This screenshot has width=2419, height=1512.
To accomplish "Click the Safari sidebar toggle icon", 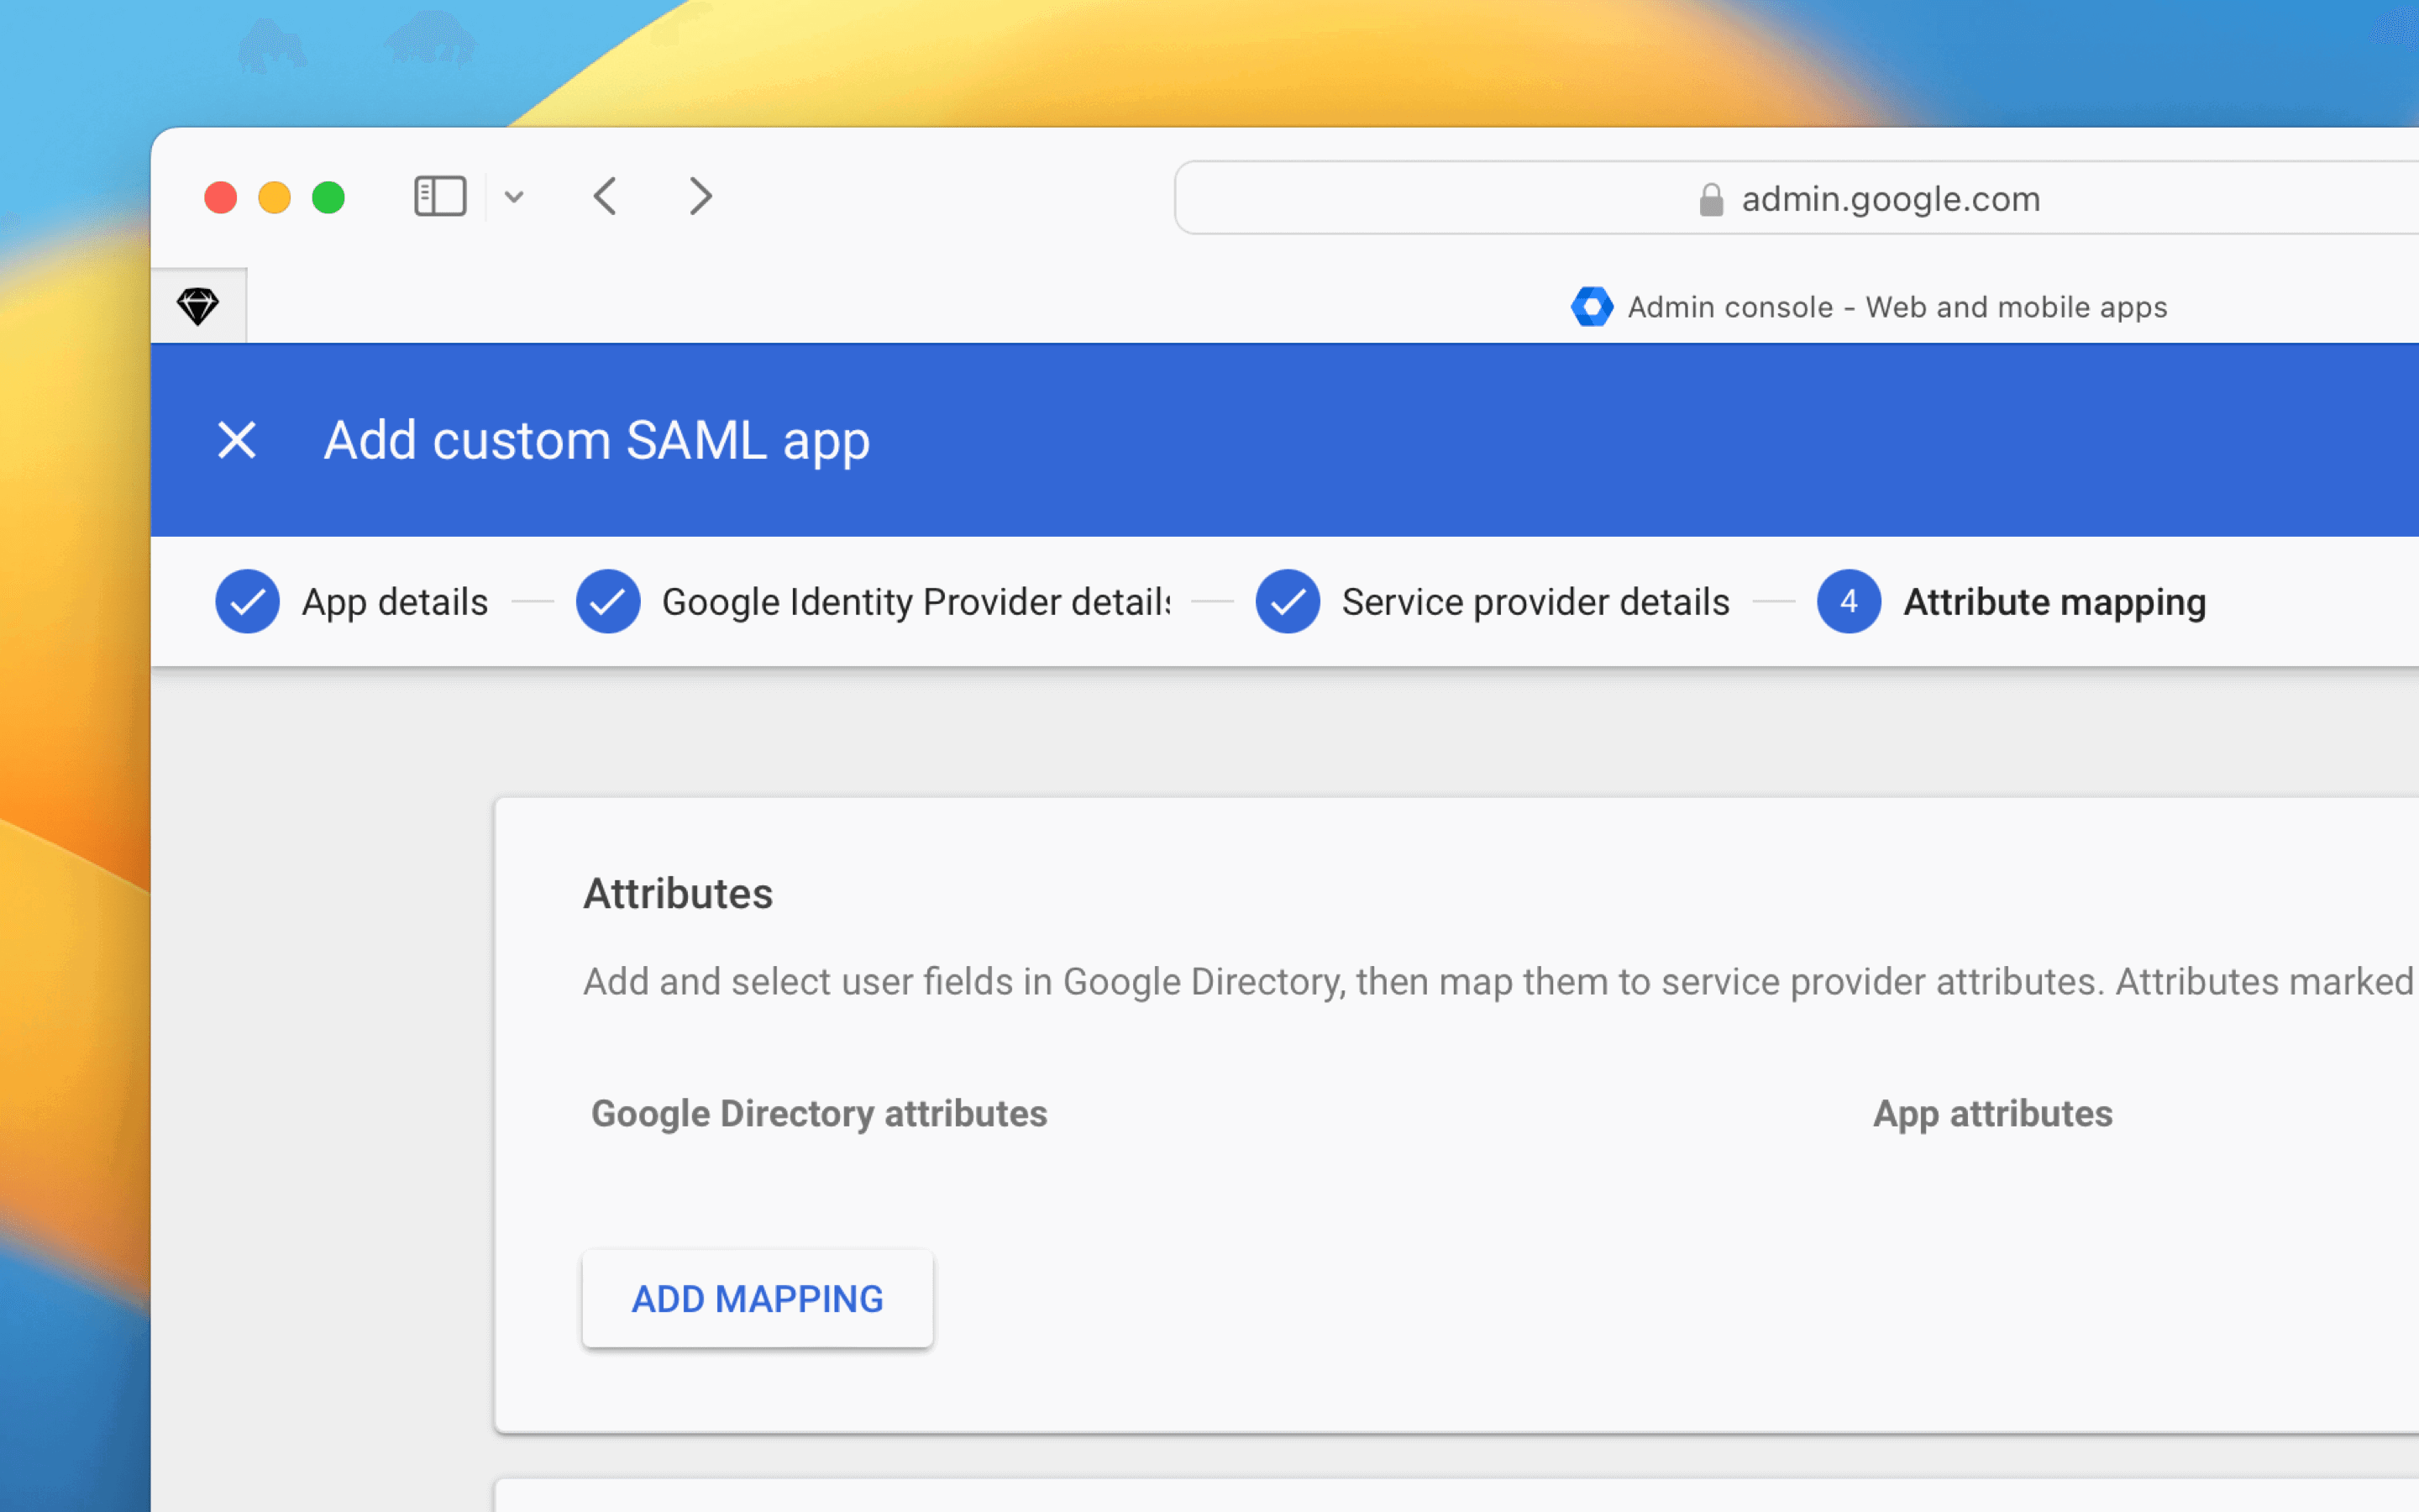I will pyautogui.click(x=440, y=196).
